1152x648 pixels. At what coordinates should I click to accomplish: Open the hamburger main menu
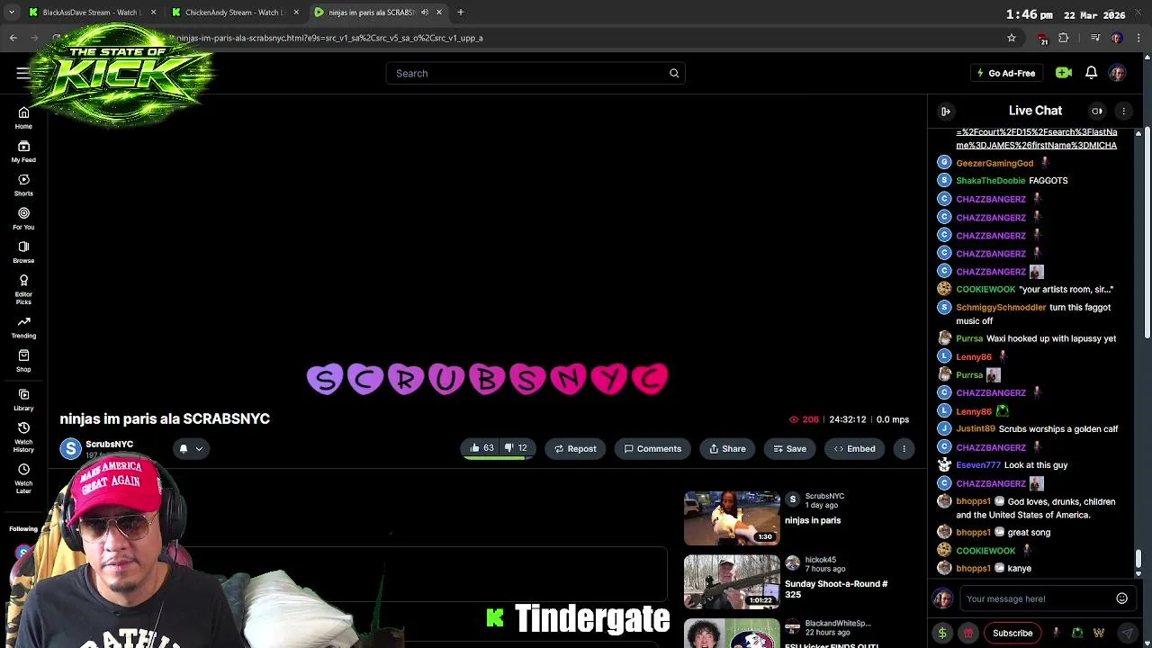click(x=23, y=73)
